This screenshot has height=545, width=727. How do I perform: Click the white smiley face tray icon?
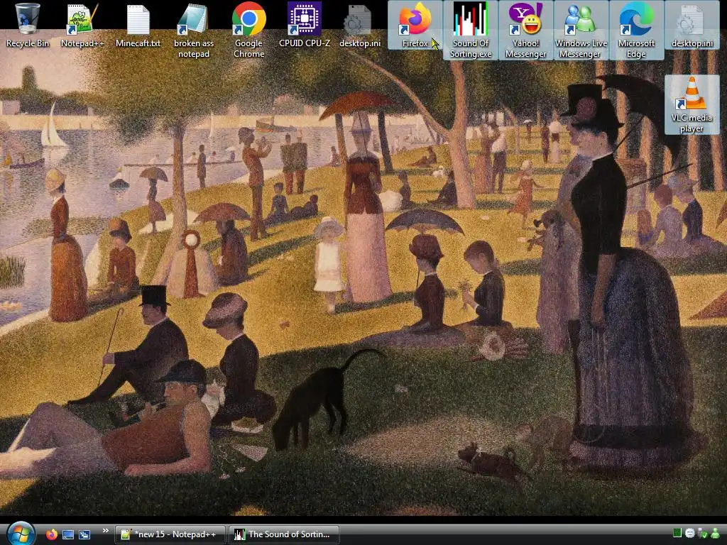coord(690,534)
